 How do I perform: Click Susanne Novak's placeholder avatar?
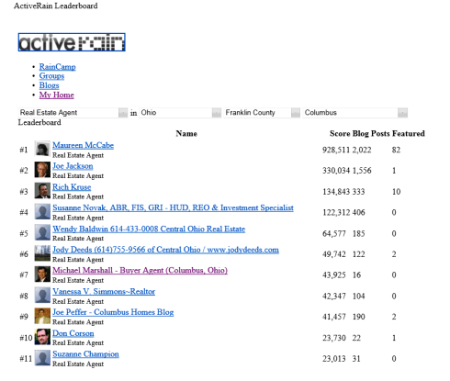[x=42, y=211]
